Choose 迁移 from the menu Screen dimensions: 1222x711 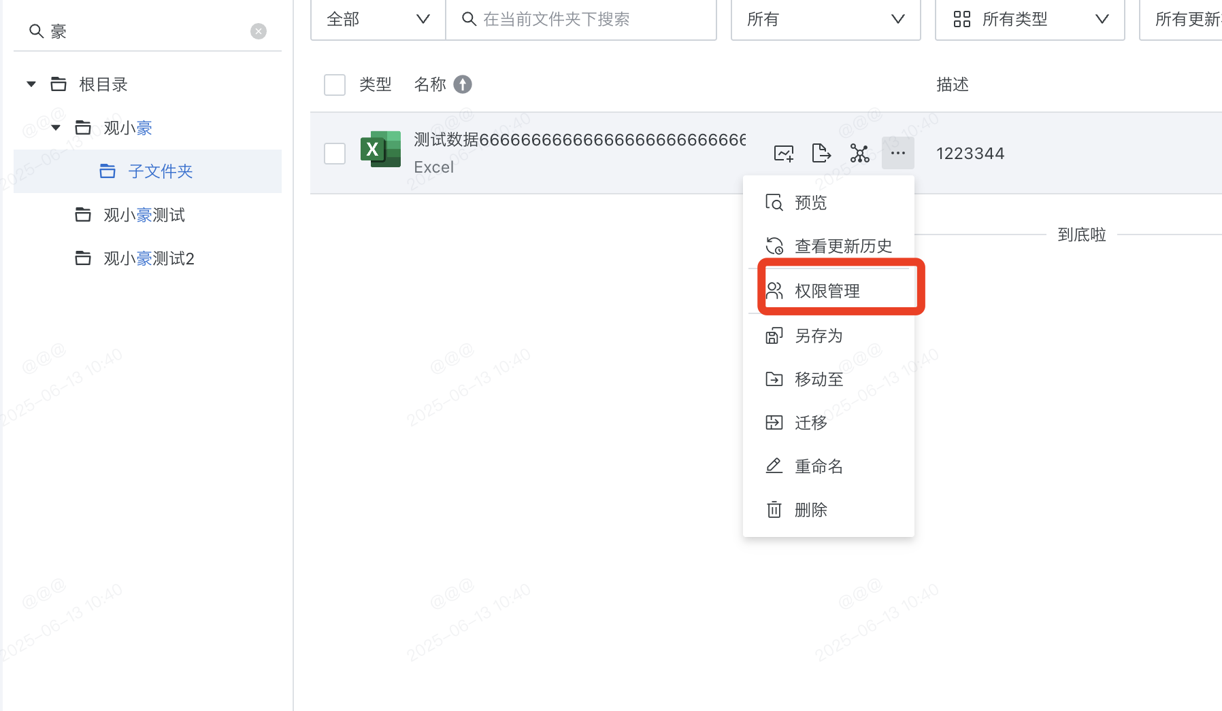829,423
